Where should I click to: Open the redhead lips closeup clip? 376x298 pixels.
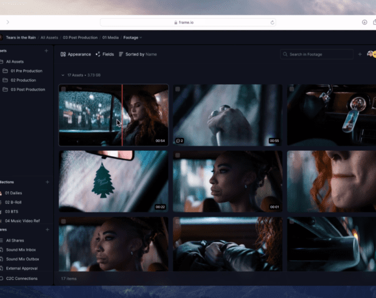pyautogui.click(x=332, y=181)
